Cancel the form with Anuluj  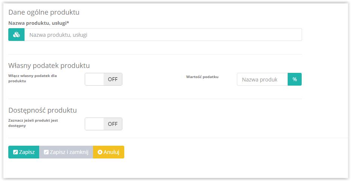tap(108, 152)
